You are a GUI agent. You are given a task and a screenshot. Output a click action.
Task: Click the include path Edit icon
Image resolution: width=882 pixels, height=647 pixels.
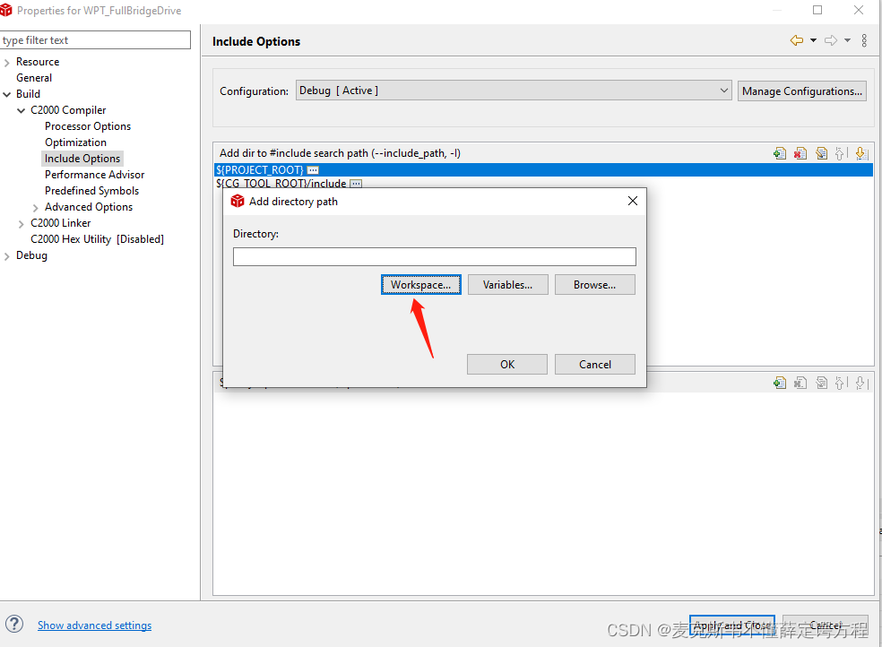821,153
